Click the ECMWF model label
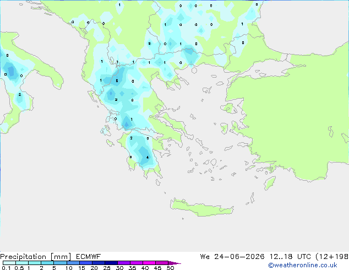Image resolution: width=349 pixels, height=270 pixels. (89, 257)
